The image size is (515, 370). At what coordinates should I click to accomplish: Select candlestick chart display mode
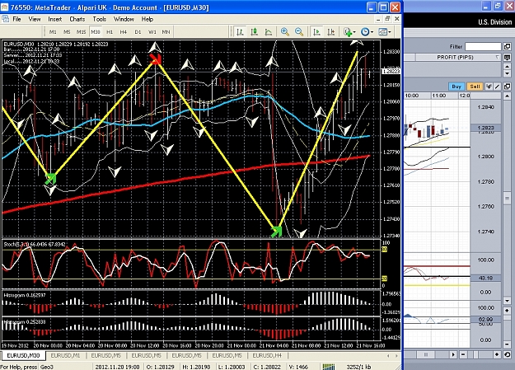[254, 32]
